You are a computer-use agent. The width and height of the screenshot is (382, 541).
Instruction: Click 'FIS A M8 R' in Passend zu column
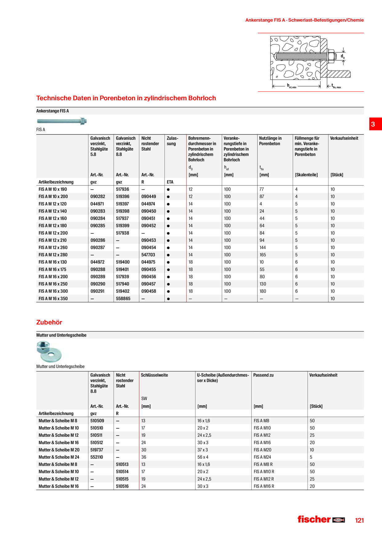[263, 465]
